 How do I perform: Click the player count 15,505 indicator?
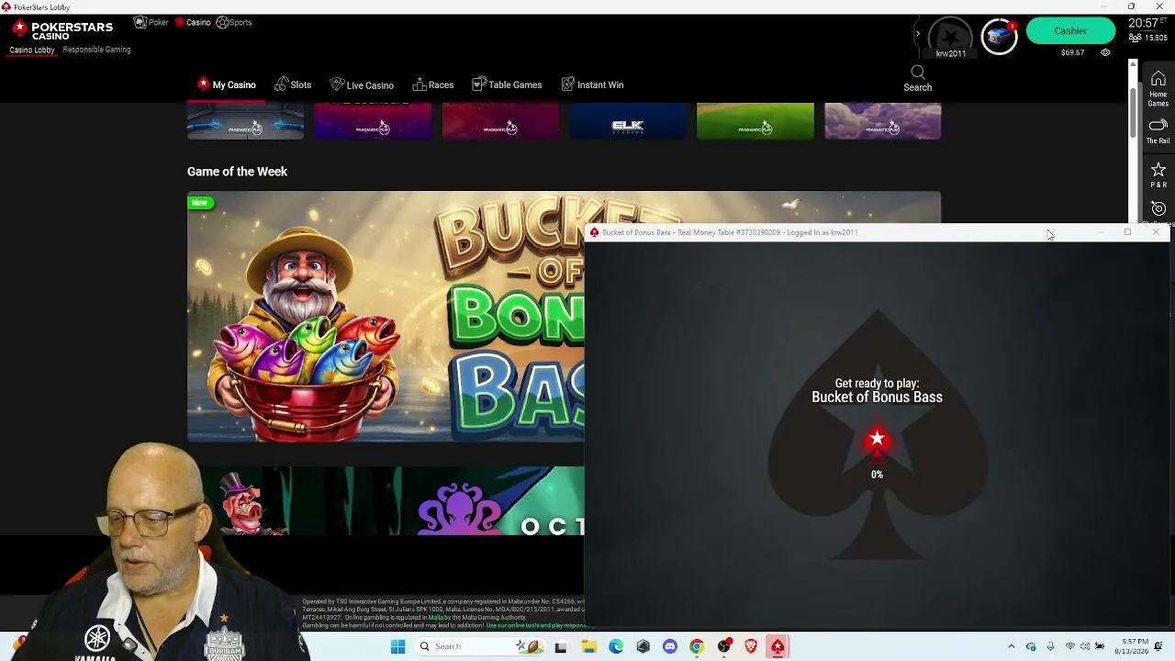(x=1147, y=38)
